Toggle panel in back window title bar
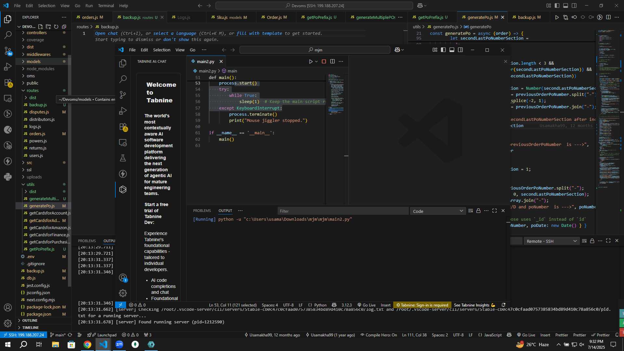 coord(565,6)
